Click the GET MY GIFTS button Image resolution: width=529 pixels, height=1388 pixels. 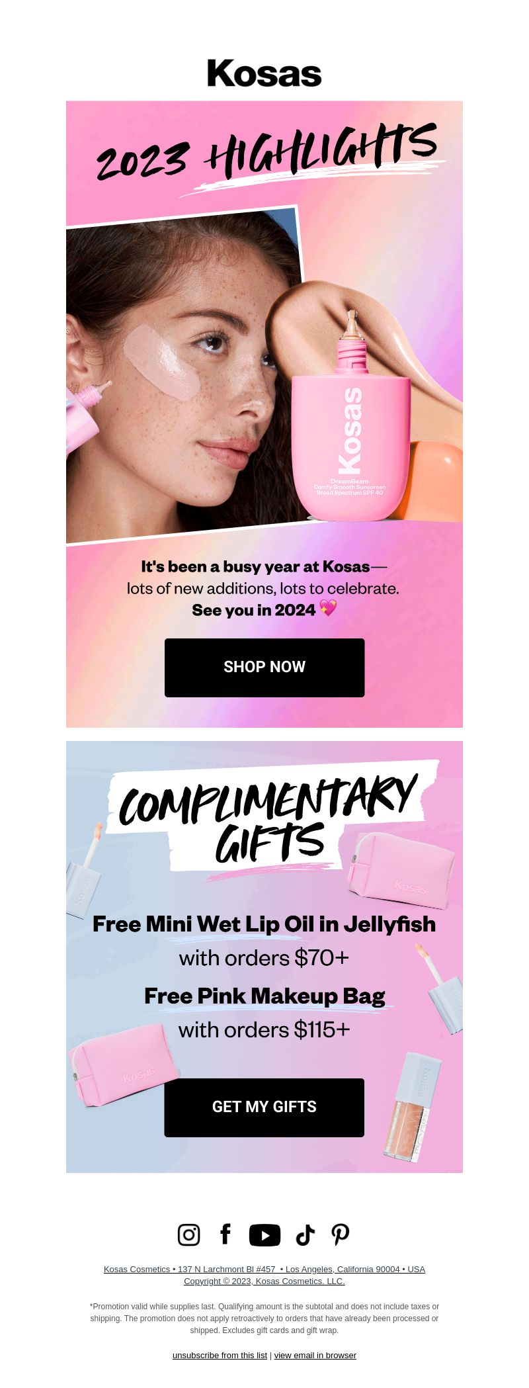(264, 1107)
